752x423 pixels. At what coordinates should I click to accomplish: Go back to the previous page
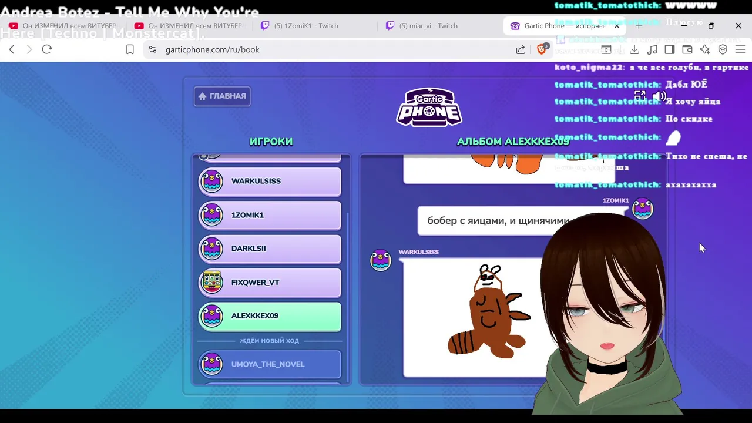[x=12, y=49]
